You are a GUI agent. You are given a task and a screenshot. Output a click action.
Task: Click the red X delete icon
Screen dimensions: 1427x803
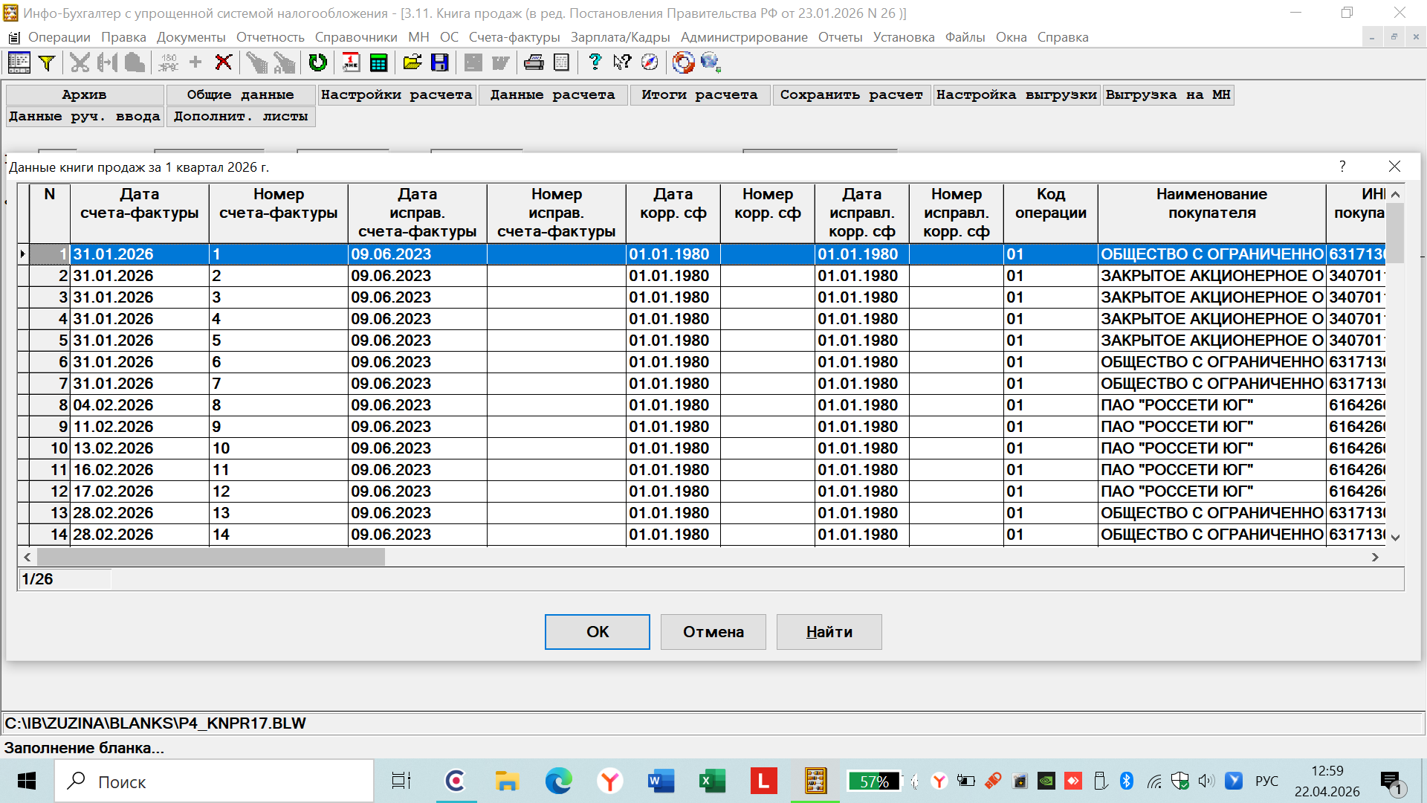(x=223, y=63)
